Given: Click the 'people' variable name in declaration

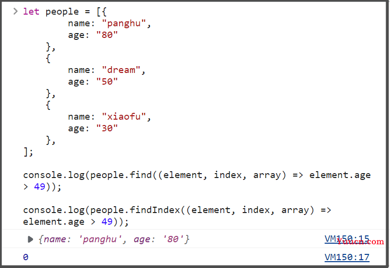Looking at the screenshot, I should pyautogui.click(x=62, y=12).
